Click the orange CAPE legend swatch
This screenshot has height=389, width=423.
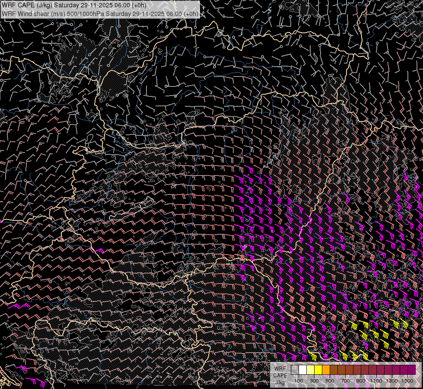(x=326, y=370)
